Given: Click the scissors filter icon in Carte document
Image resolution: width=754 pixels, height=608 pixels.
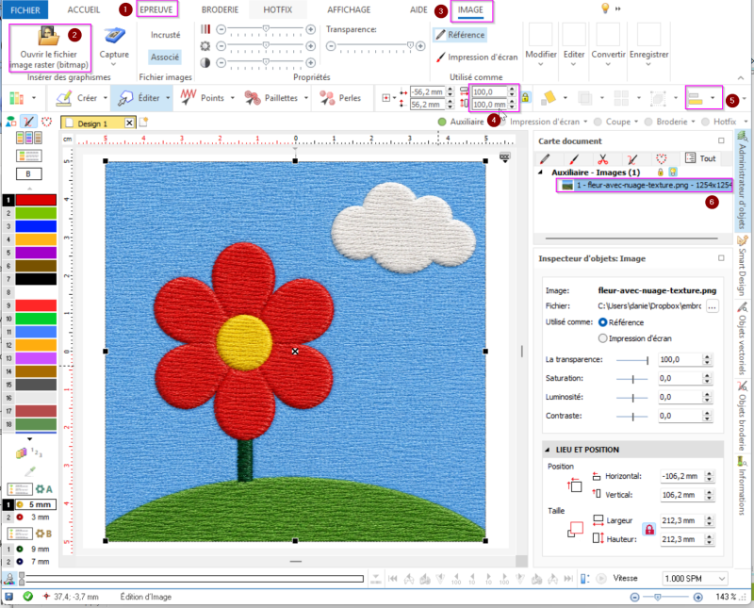Looking at the screenshot, I should pyautogui.click(x=603, y=158).
